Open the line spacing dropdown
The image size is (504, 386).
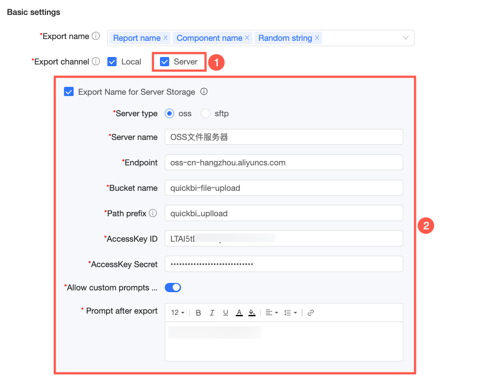tap(291, 313)
